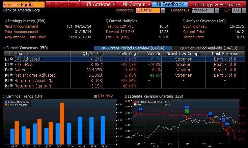Viewport: 248px width, 148px height.
Task: Click the Earnings & Estimates title
Action: 218,5
